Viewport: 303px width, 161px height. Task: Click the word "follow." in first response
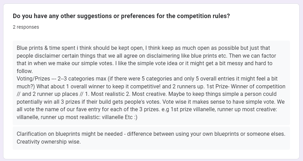25,71
